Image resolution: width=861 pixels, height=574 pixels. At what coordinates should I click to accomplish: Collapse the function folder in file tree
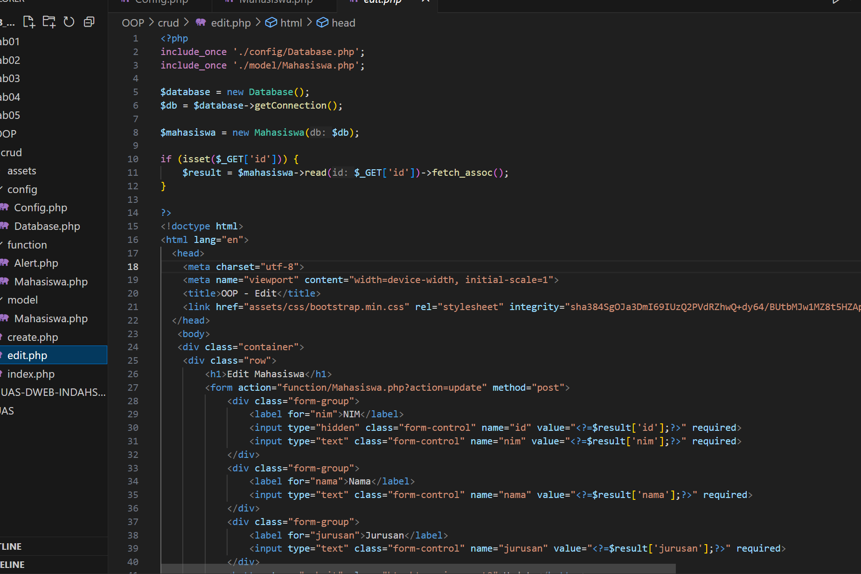coord(27,245)
